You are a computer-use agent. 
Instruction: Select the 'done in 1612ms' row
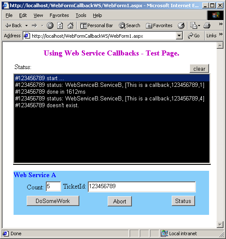point(112,92)
